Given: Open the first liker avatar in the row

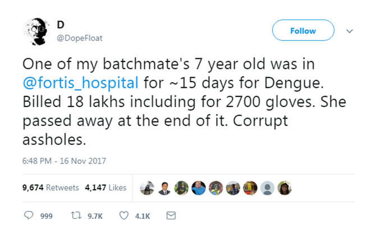Looking at the screenshot, I should pyautogui.click(x=147, y=188).
